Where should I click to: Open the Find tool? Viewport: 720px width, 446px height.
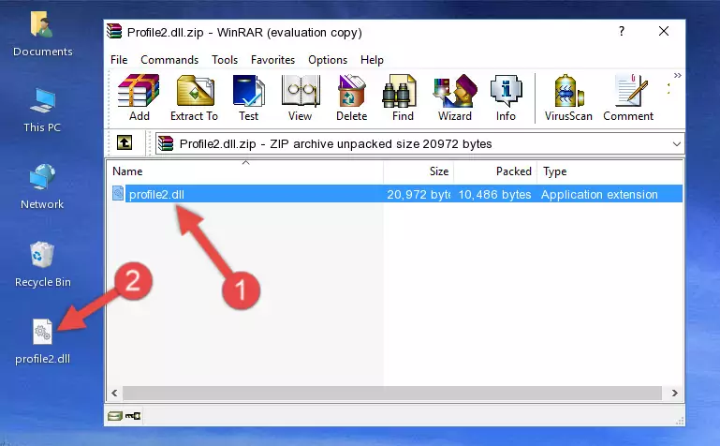pyautogui.click(x=403, y=97)
